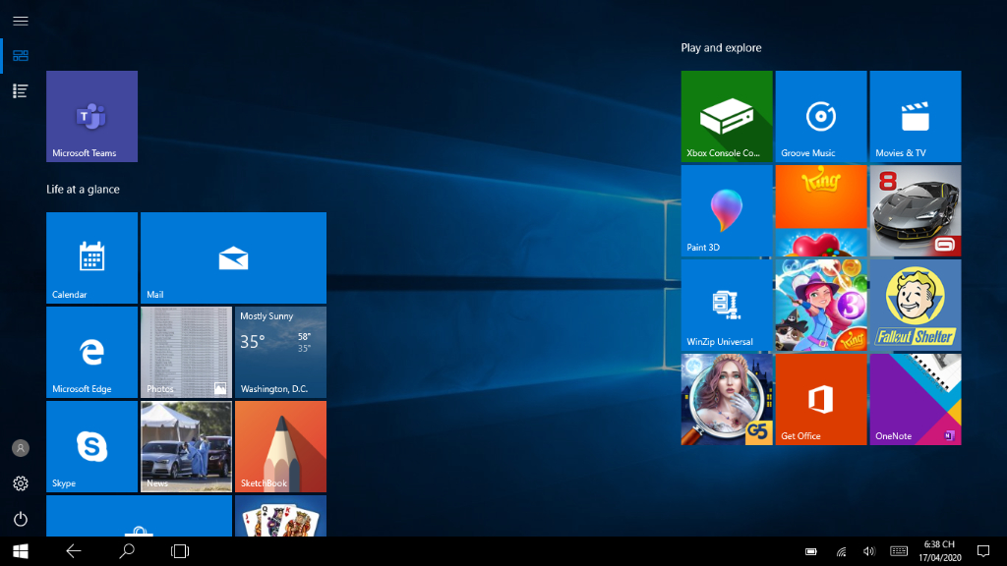Select the pinned tiles view
The width and height of the screenshot is (1007, 566).
(21, 56)
